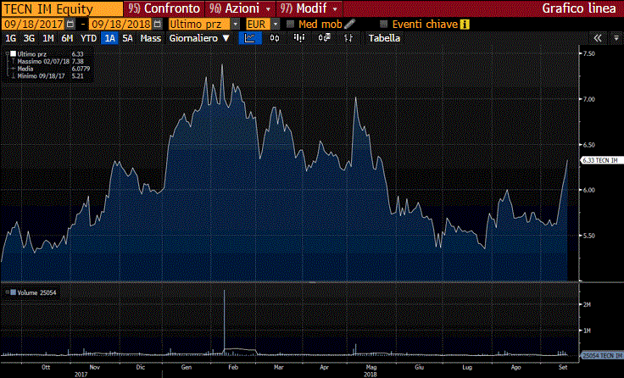The image size is (624, 378).
Task: Click the Gen month axis label
Action: (x=187, y=367)
